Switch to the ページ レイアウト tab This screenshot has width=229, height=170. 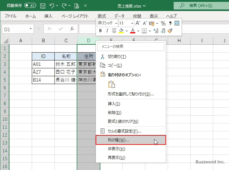(x=75, y=16)
